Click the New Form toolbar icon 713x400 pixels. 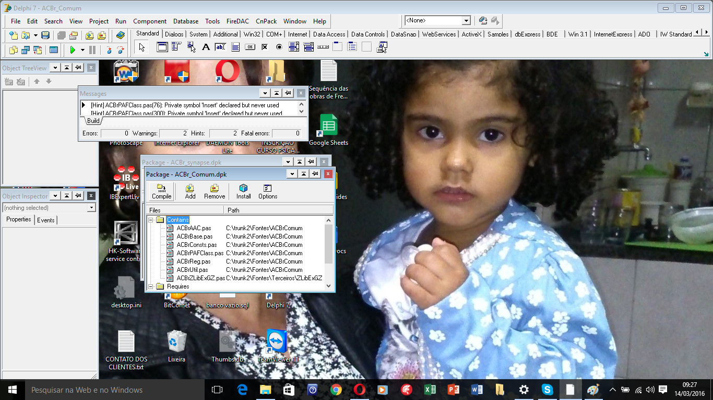coord(53,50)
